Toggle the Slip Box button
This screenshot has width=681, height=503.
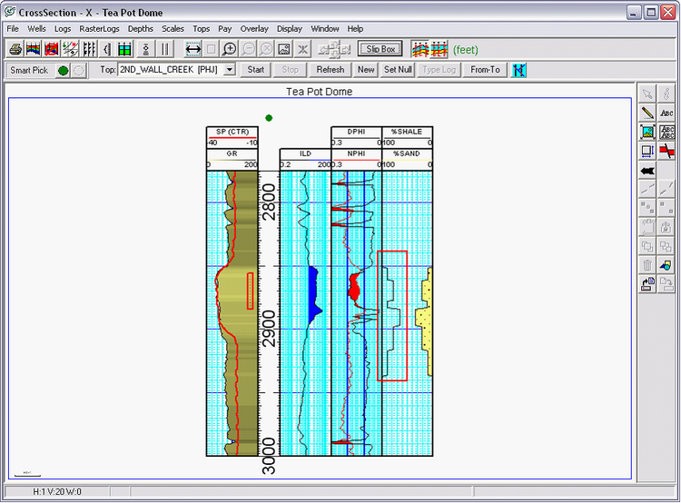[x=380, y=49]
